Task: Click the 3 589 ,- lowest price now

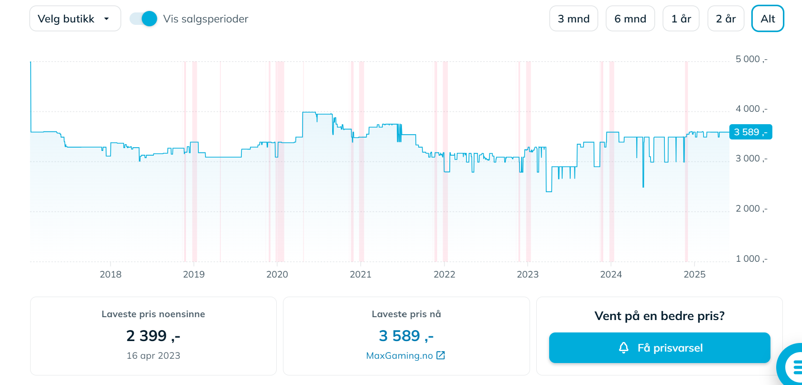Action: [x=406, y=336]
